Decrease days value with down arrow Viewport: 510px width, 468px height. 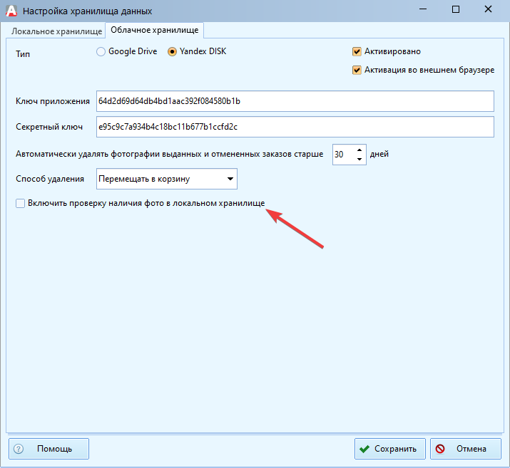(359, 158)
